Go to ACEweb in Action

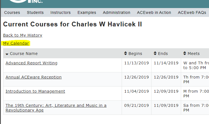[154, 12]
